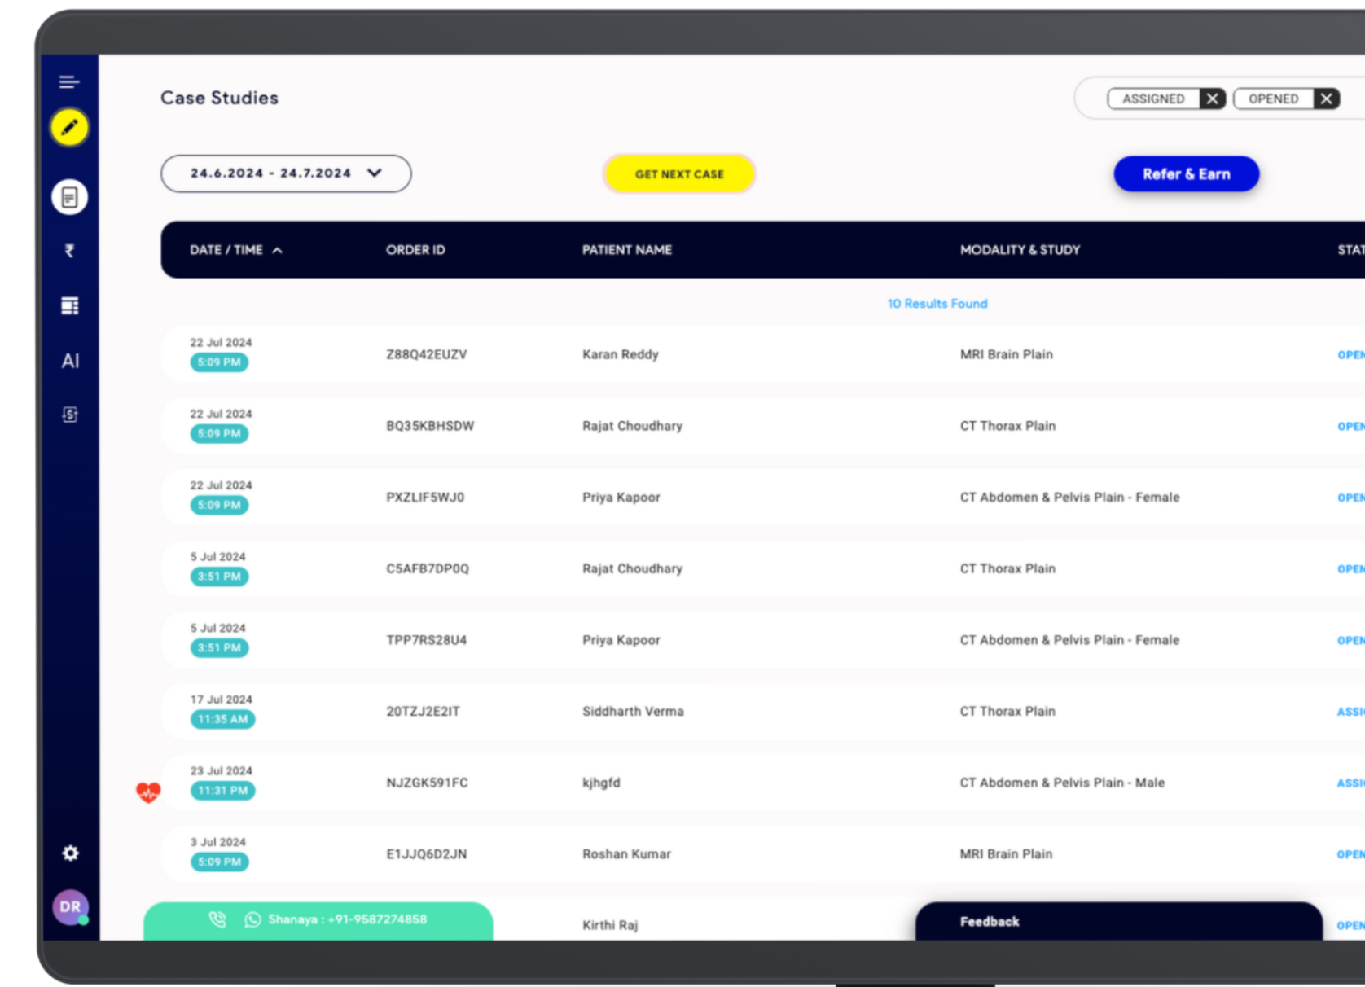Open the reports document icon in sidebar

[x=69, y=197]
